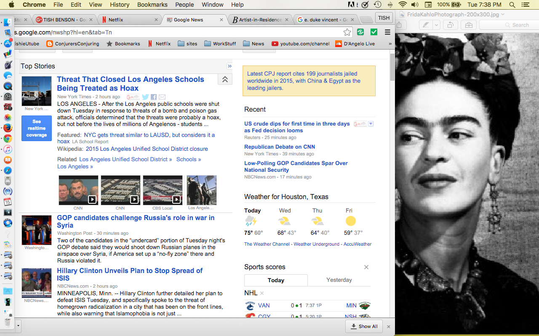Screen dimensions: 539x336
Task: Open the download item's arrow menu
Action: pos(18,325)
